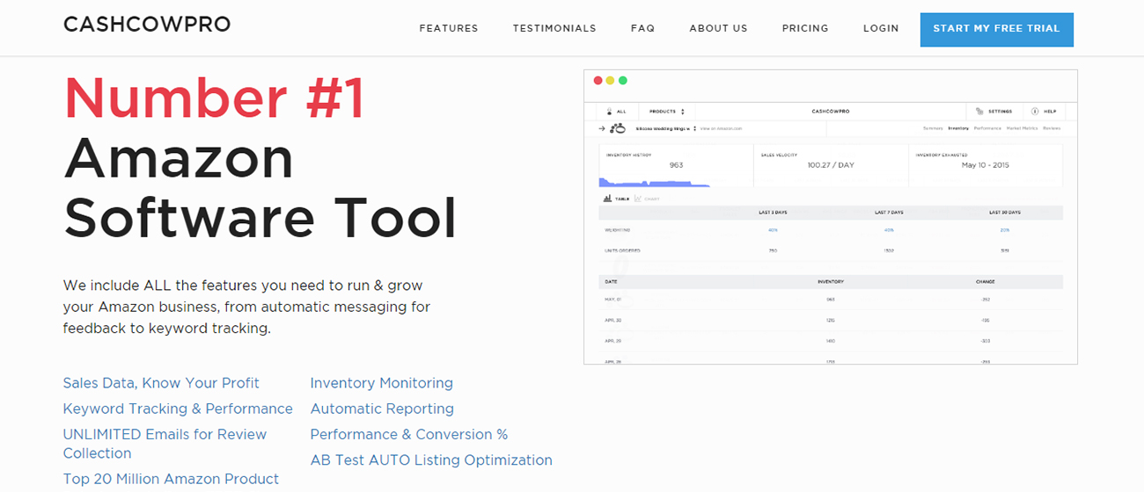Click the wedding rings product thumbnail

[x=618, y=128]
